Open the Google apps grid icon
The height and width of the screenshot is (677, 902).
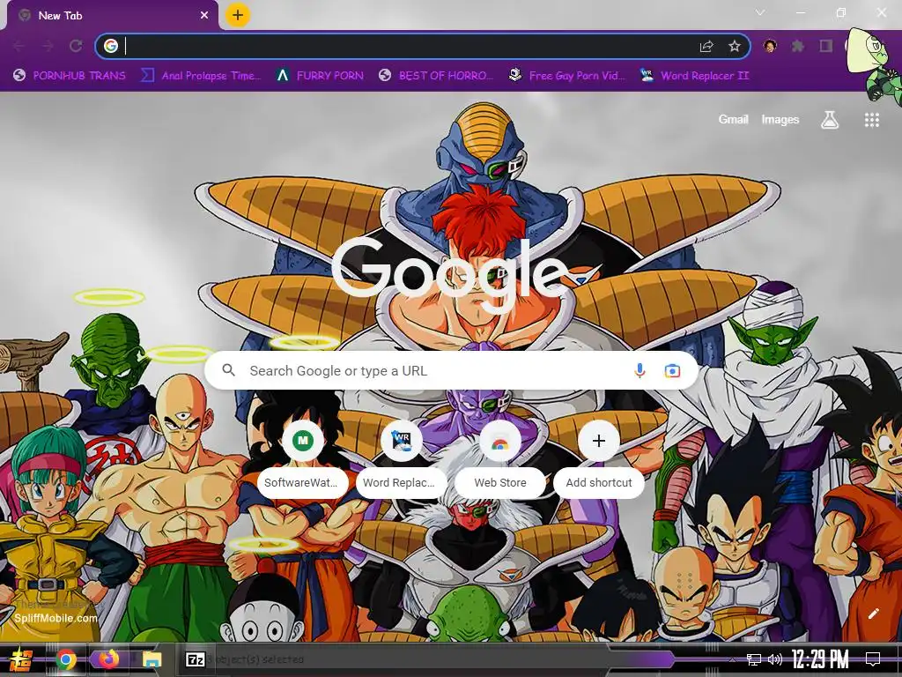(871, 120)
